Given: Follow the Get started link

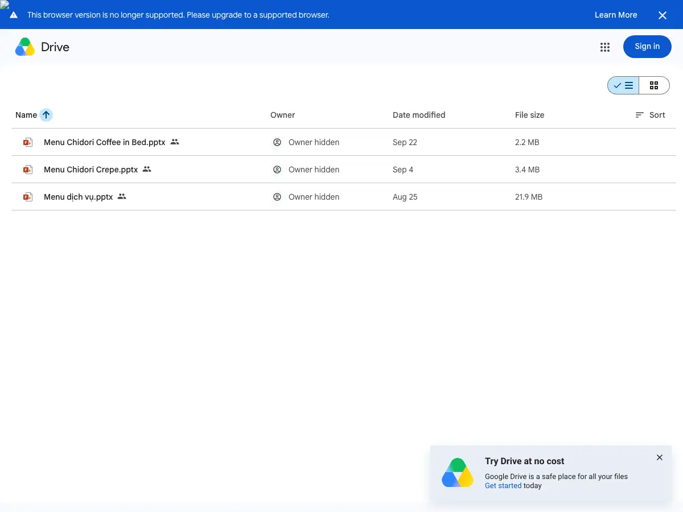Looking at the screenshot, I should pos(503,486).
